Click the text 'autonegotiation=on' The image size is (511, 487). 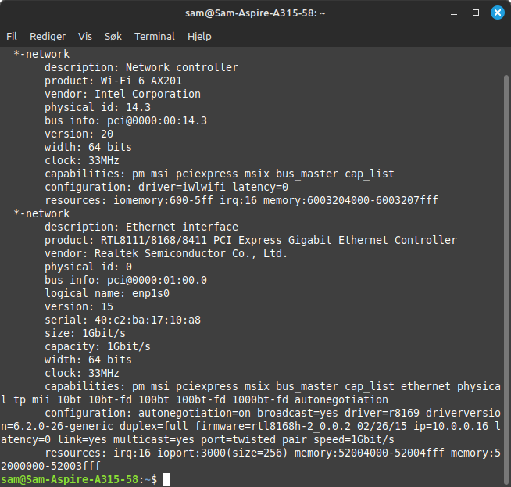coord(195,413)
